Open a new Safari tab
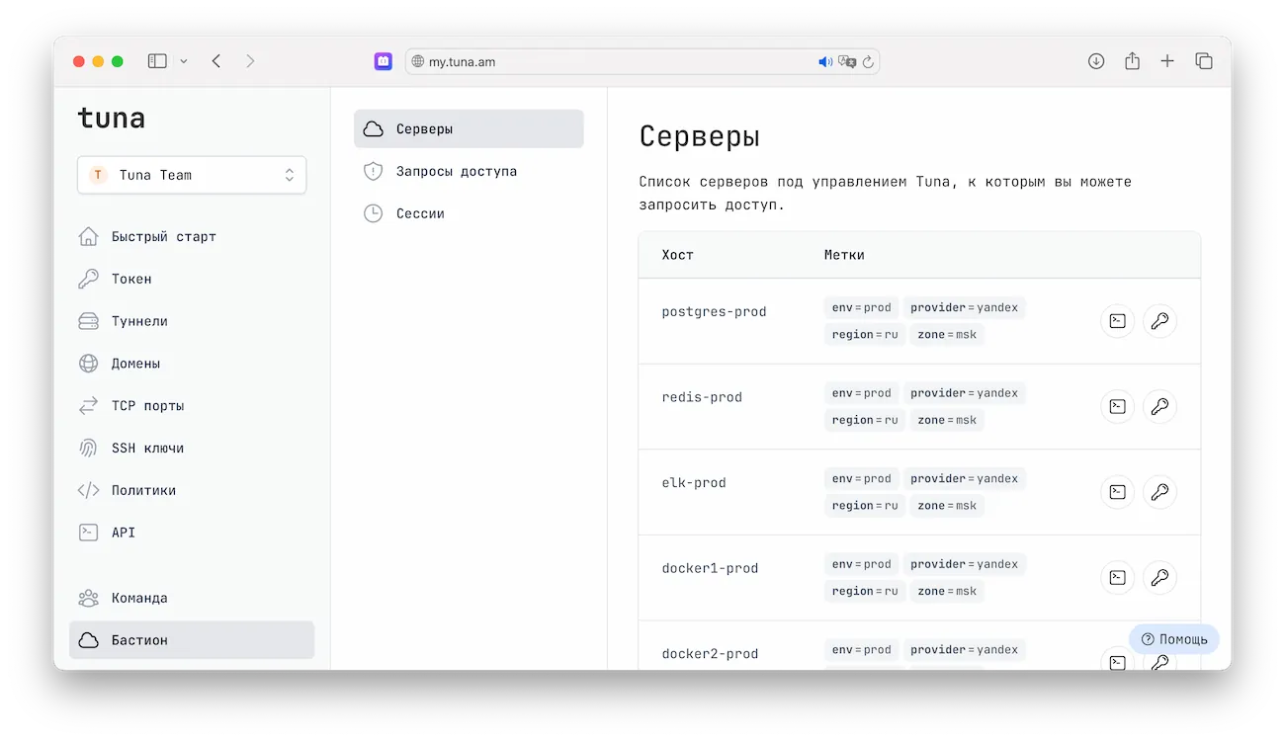Viewport: 1285px width, 741px height. tap(1167, 61)
